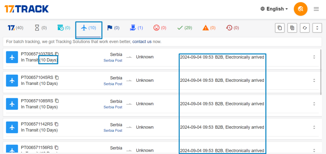Expand details for PT006571142RS row
This screenshot has height=154, width=326.
pos(314,127)
